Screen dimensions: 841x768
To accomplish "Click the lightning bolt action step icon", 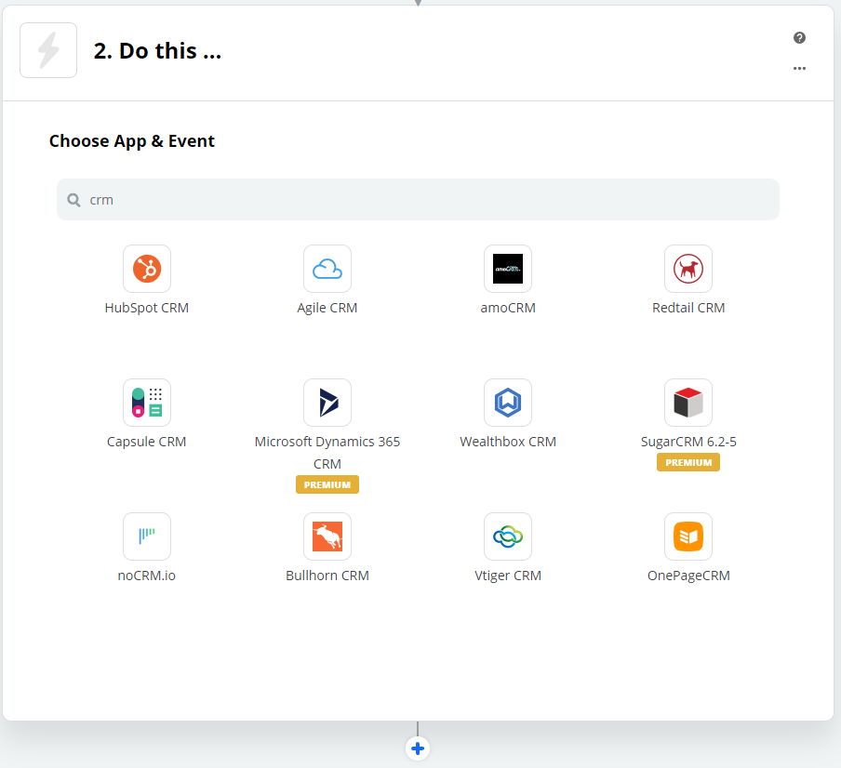I will coord(48,50).
